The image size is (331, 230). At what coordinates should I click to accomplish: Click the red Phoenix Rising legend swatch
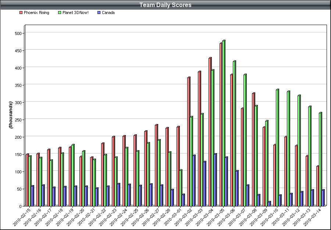[x=21, y=13]
